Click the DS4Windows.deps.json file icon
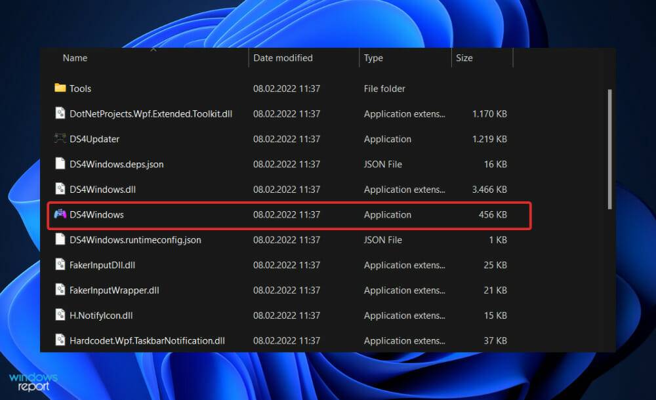 coord(60,163)
